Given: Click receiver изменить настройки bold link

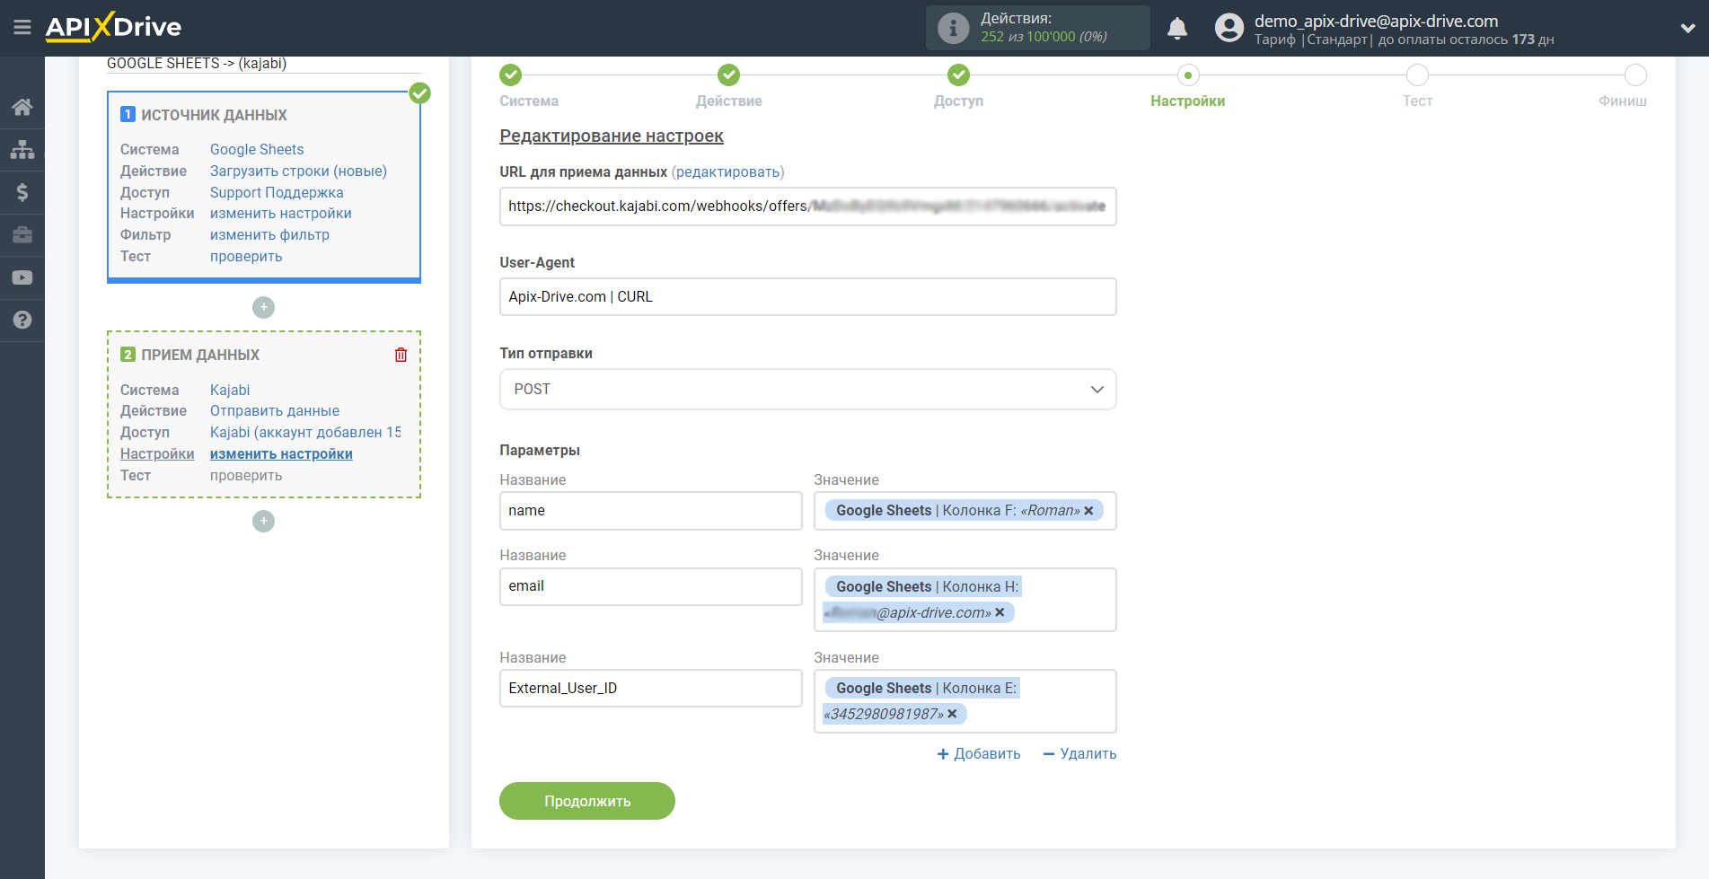Looking at the screenshot, I should click(x=281, y=454).
